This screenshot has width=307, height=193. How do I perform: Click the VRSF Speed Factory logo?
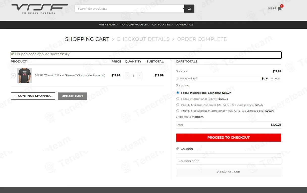[40, 9]
